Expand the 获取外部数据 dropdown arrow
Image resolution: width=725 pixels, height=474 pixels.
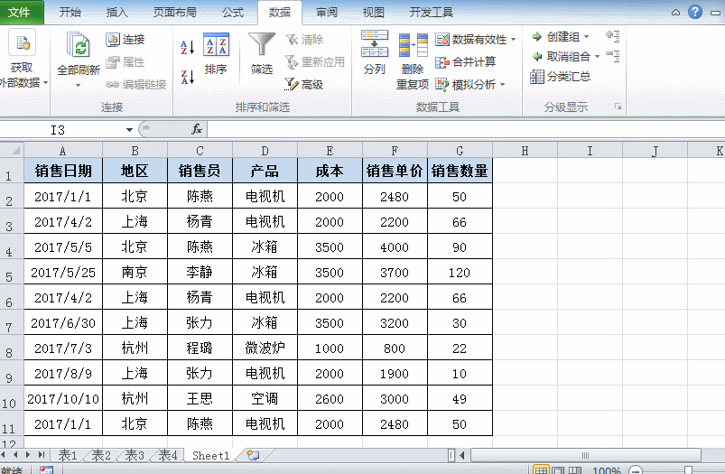(x=45, y=83)
